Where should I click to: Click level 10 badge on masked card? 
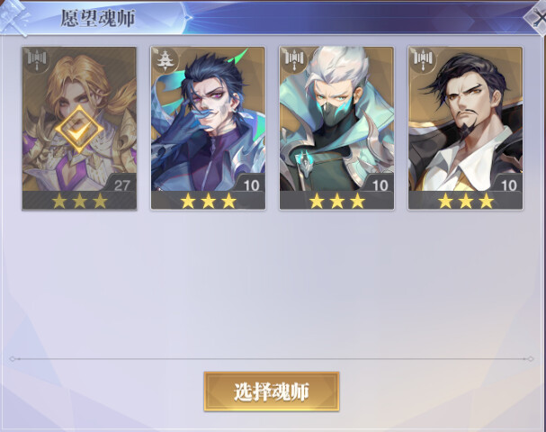click(x=380, y=185)
